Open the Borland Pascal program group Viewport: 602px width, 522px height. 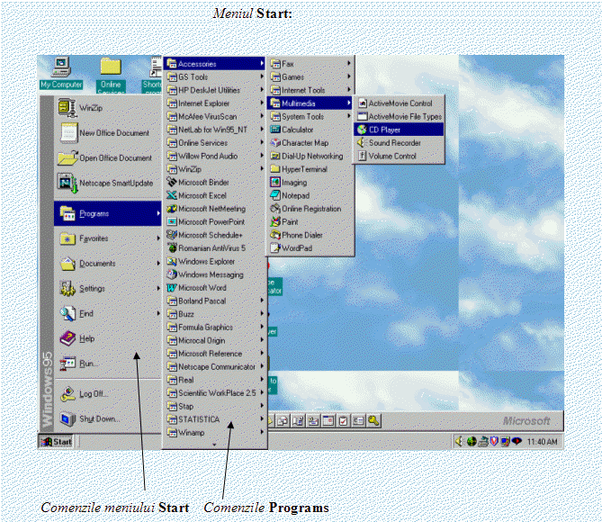point(215,301)
